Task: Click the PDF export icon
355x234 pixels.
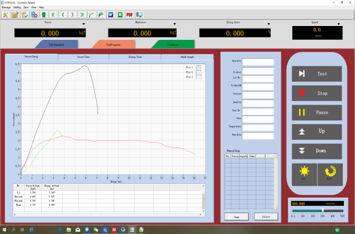Action: tap(129, 13)
